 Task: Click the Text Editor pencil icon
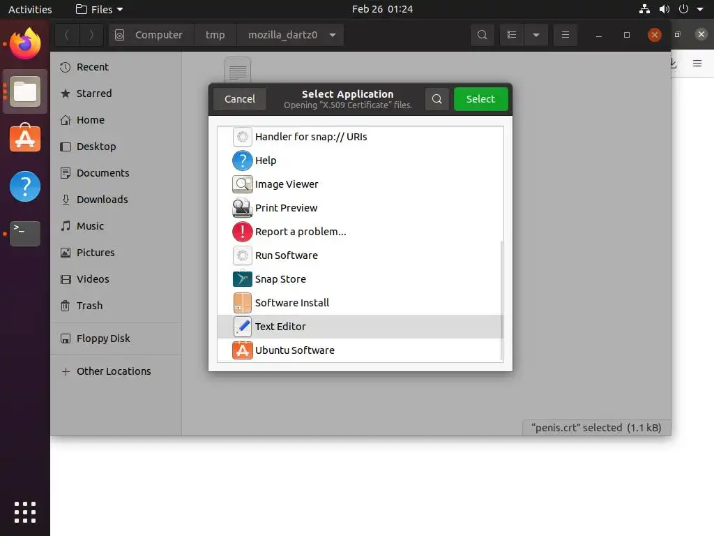pos(242,327)
